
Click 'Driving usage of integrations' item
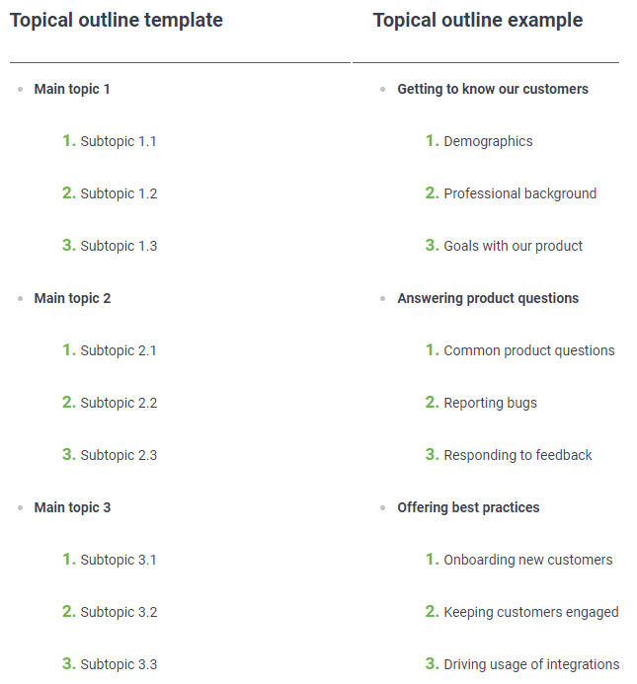(531, 665)
